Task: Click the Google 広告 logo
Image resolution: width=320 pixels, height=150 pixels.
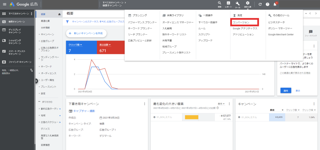Action: click(x=23, y=4)
